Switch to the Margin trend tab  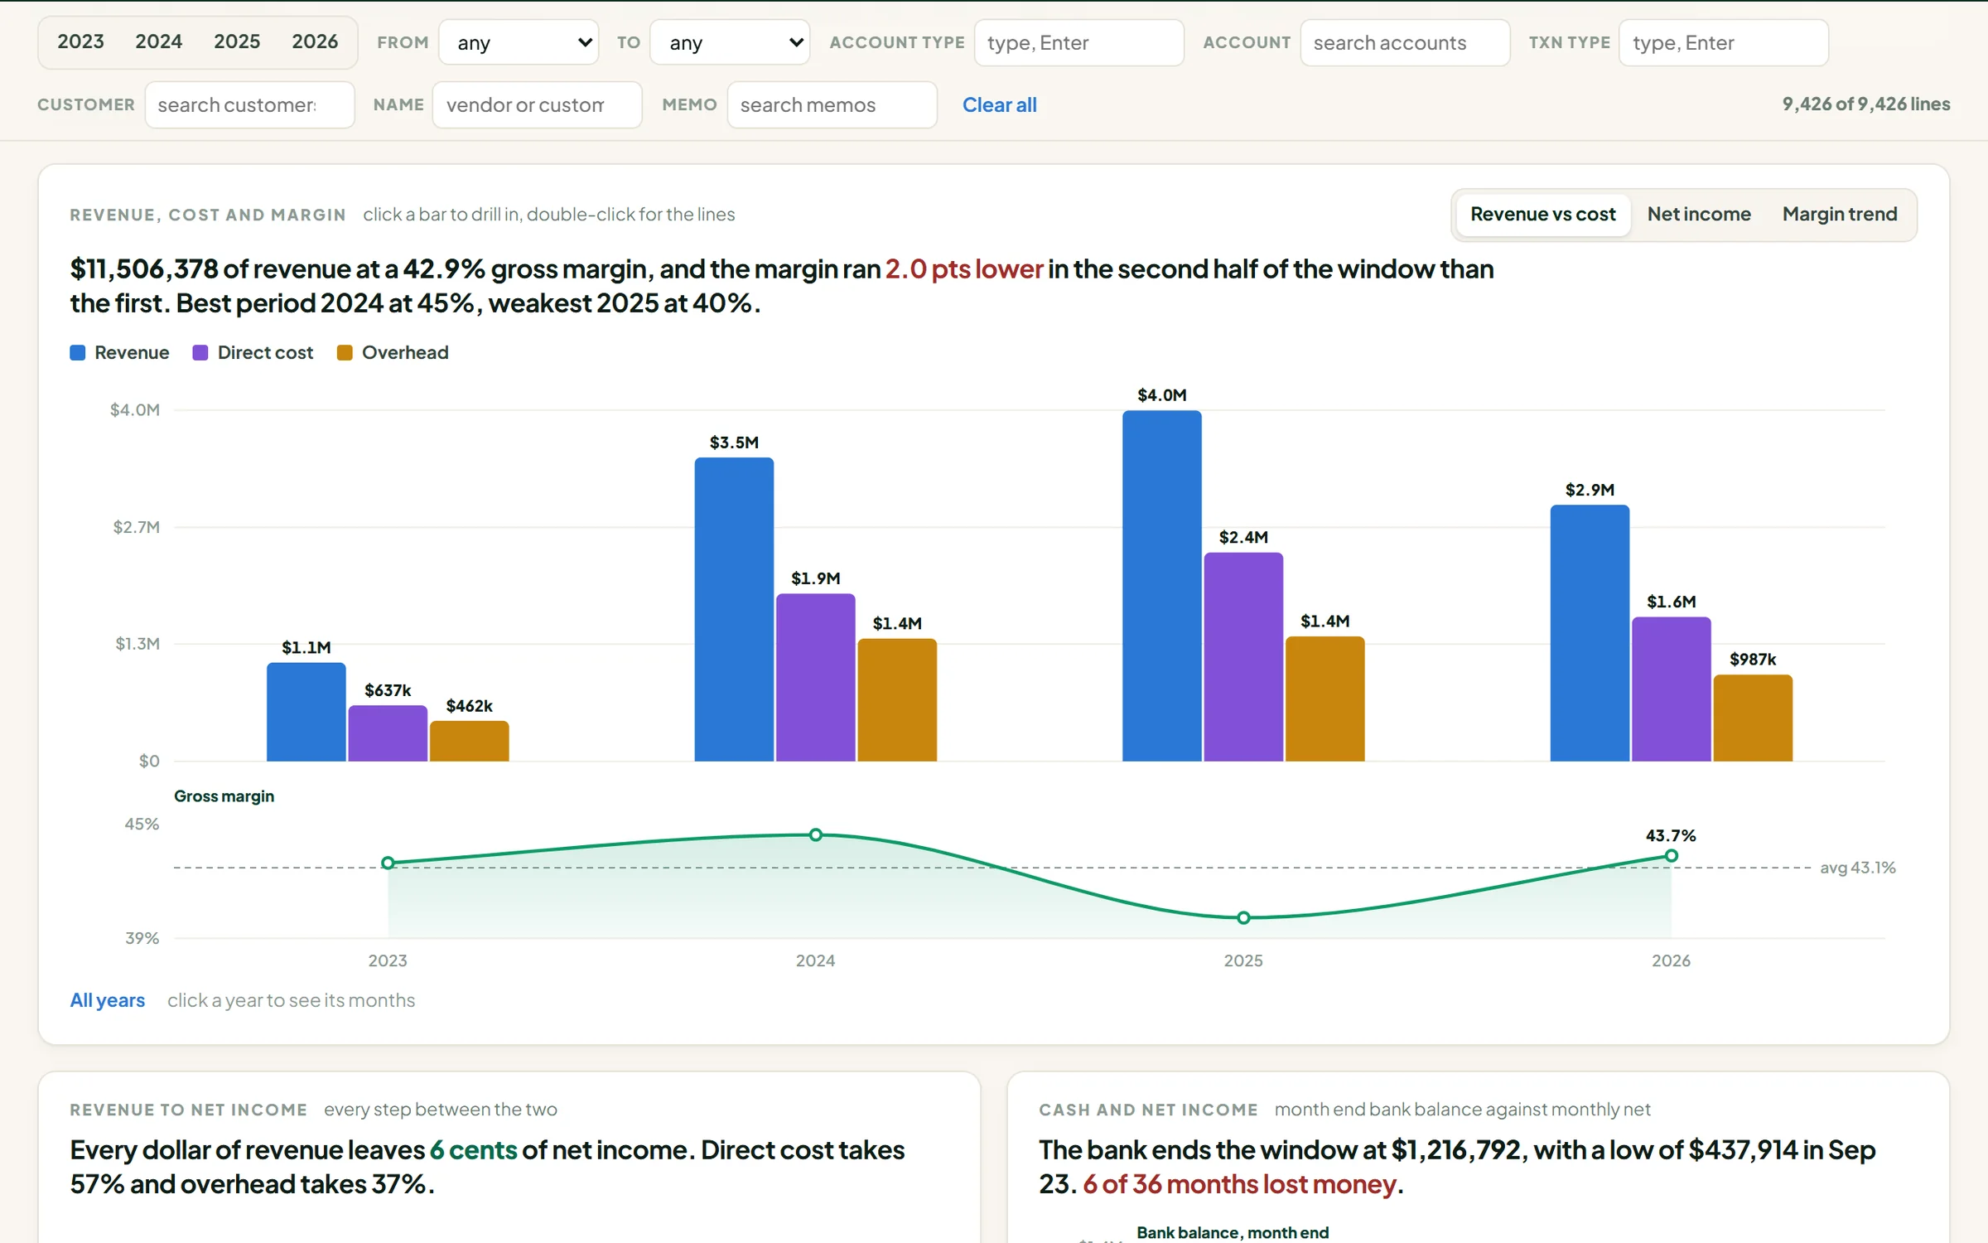click(1839, 214)
